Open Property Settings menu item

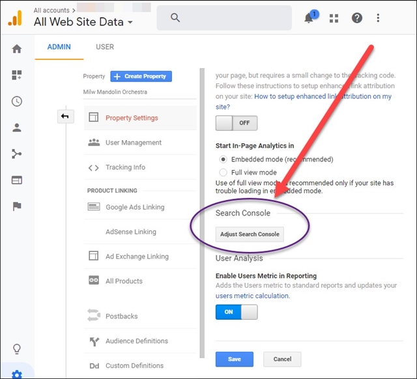[140, 118]
